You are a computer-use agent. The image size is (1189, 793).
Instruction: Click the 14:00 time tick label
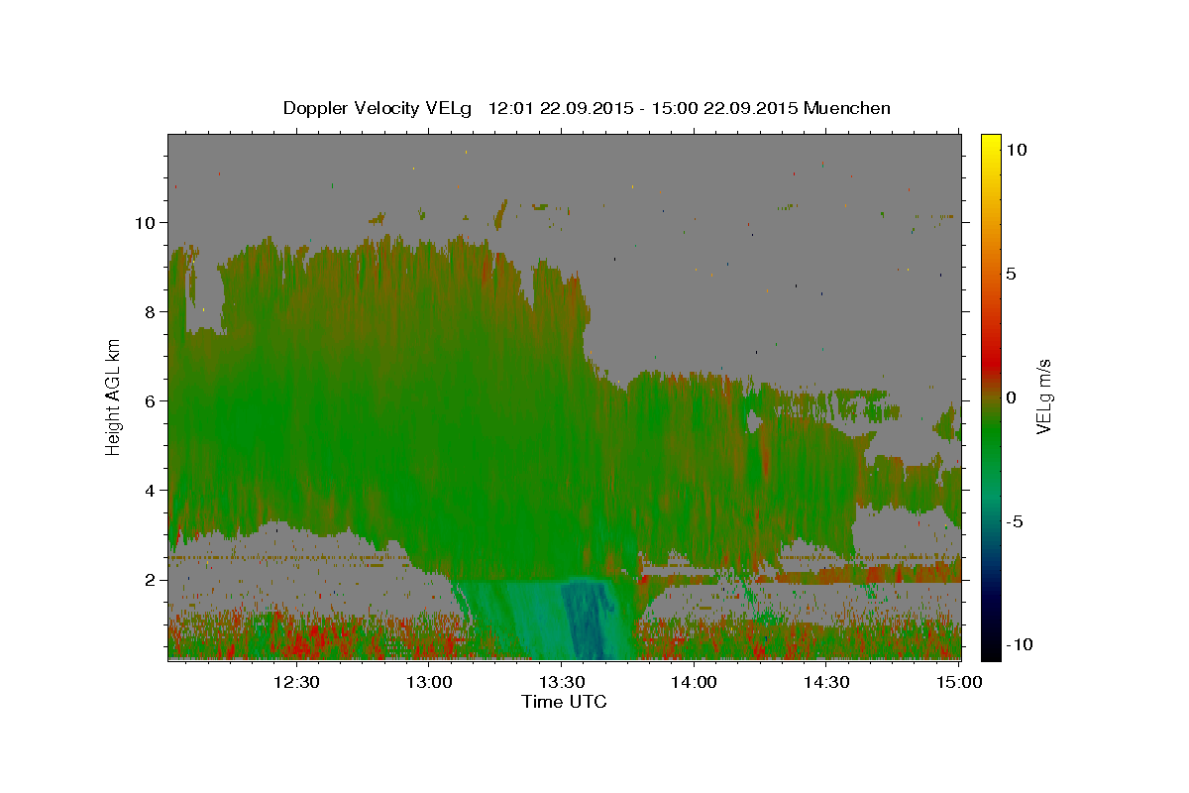point(695,682)
